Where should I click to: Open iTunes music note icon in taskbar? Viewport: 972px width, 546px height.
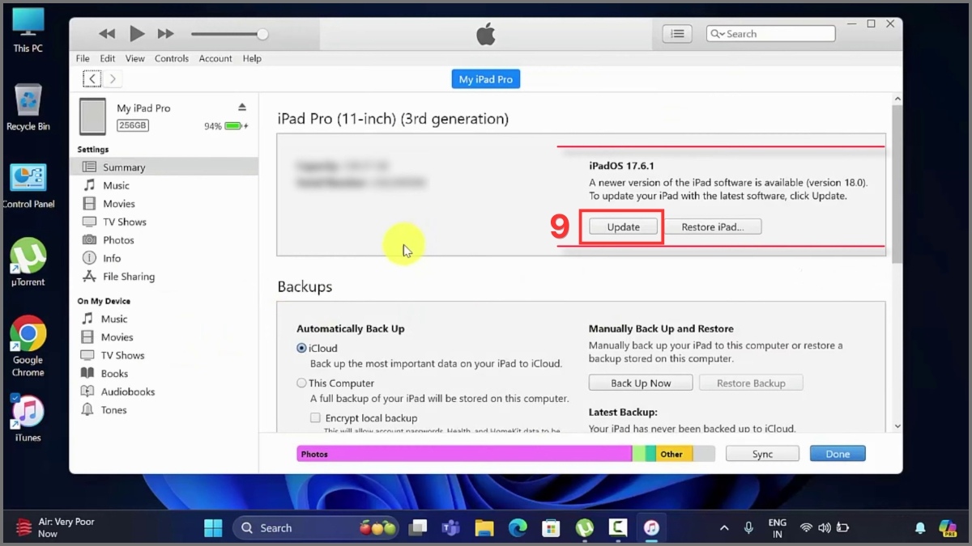pyautogui.click(x=651, y=528)
